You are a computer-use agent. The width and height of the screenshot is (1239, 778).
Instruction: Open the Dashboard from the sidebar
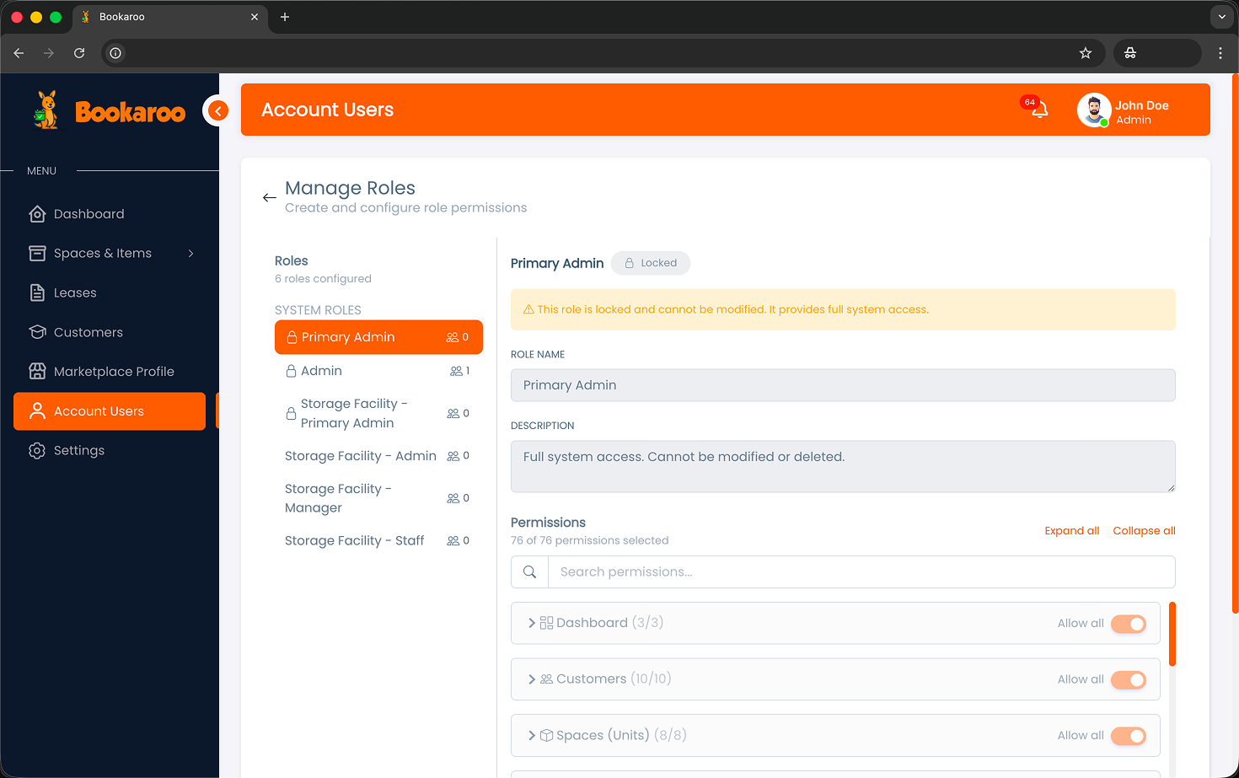point(87,213)
